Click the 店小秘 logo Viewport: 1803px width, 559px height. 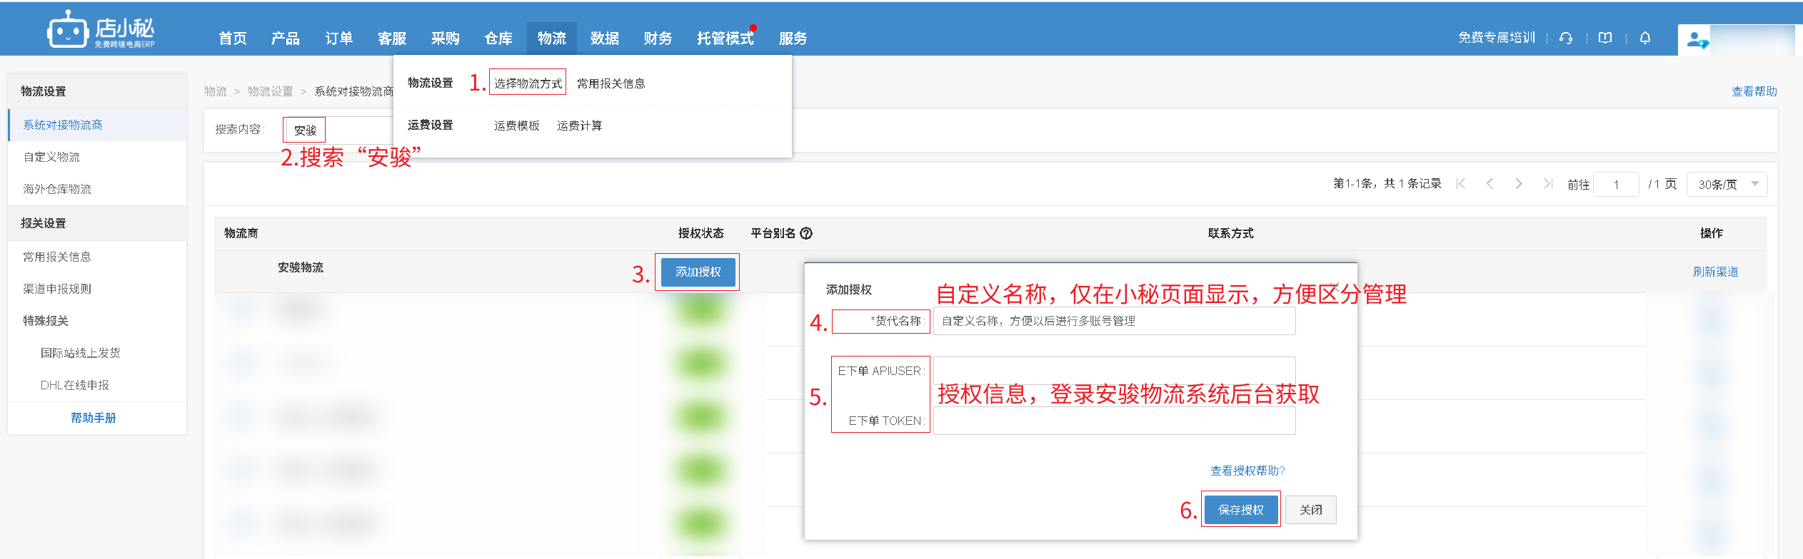[x=101, y=30]
